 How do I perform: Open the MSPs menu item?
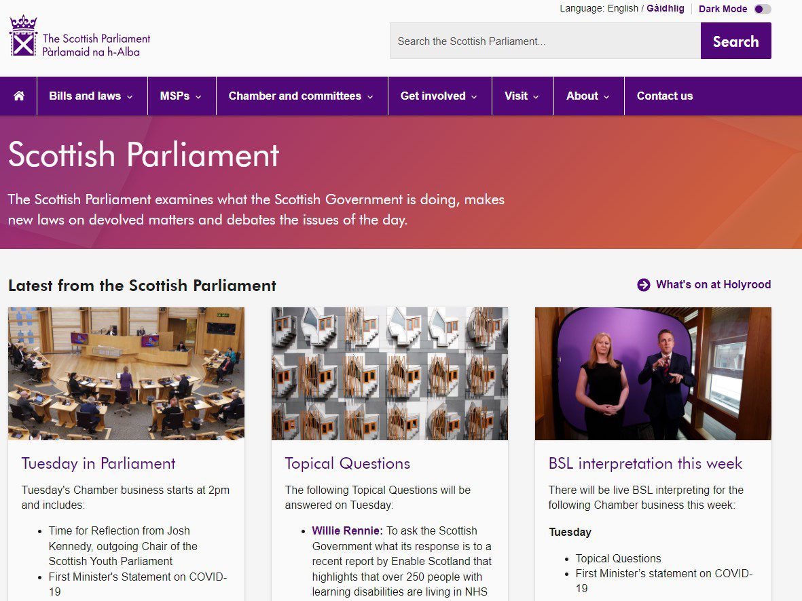[182, 96]
